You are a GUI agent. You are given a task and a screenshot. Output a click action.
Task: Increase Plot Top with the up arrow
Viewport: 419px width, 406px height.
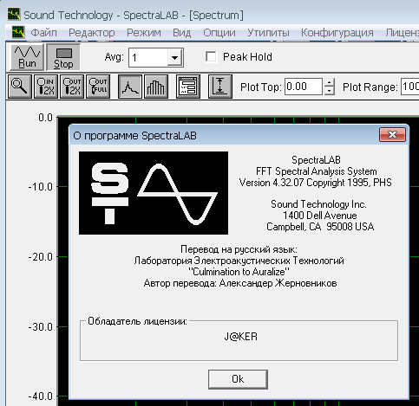(x=330, y=82)
